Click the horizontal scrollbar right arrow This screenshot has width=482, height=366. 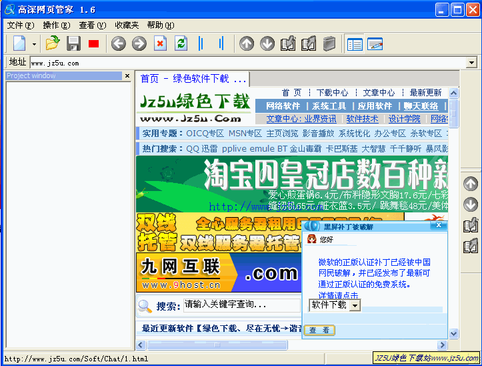coord(442,345)
